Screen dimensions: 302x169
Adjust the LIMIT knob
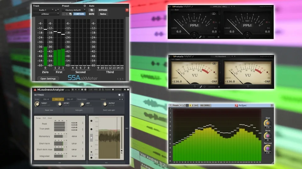(82, 105)
